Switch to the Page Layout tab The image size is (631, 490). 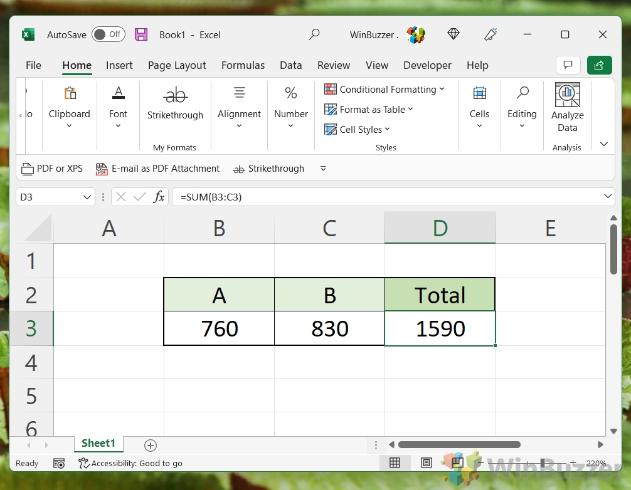pos(177,65)
